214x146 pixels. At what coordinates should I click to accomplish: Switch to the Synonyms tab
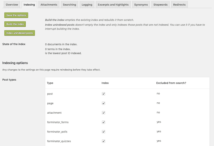(141, 5)
